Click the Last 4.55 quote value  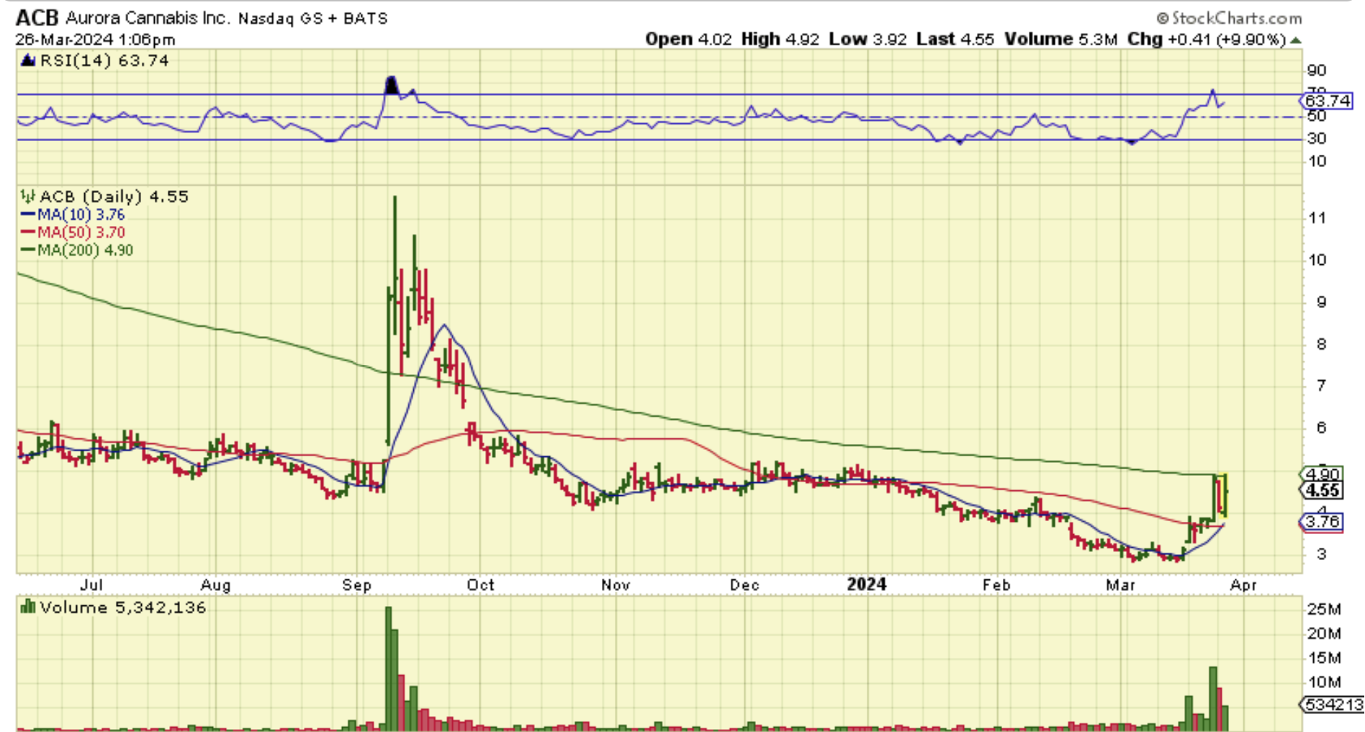click(955, 39)
